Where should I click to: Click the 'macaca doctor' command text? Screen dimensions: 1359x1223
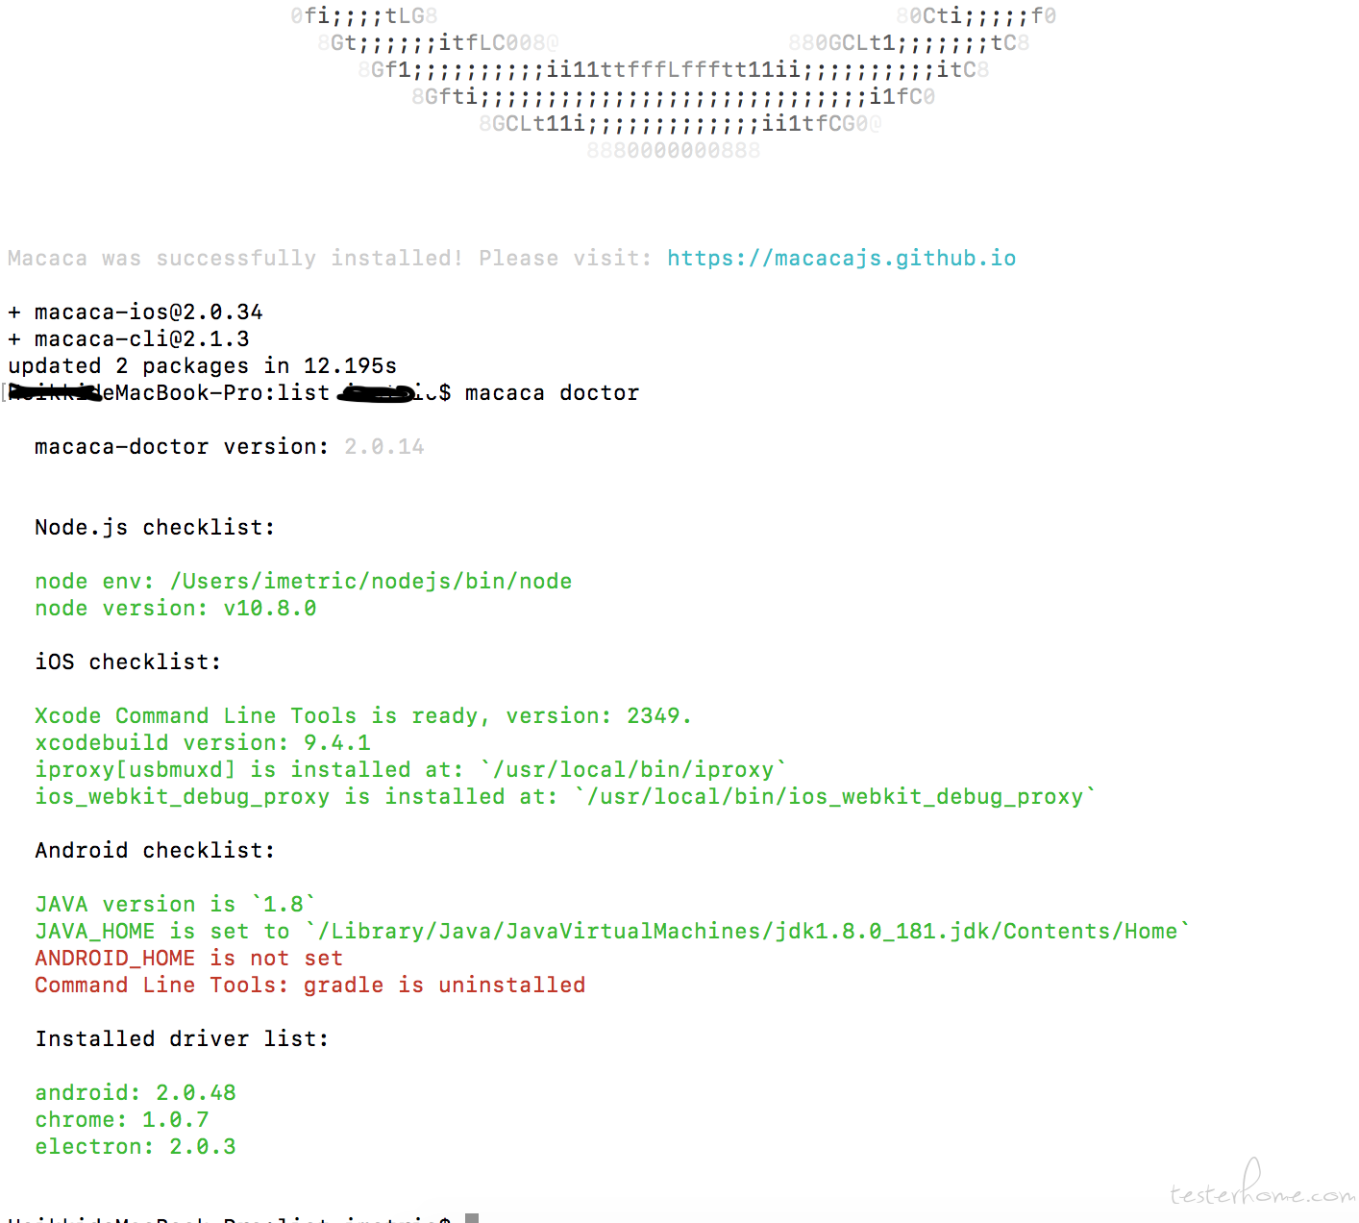coord(552,393)
